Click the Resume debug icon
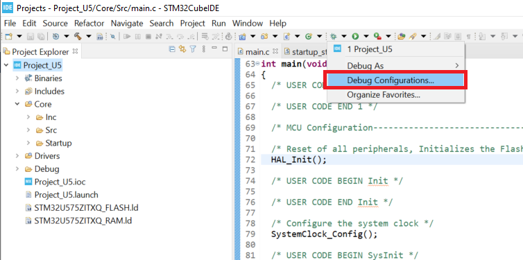Screen dimensions: 523x260 click(x=127, y=36)
